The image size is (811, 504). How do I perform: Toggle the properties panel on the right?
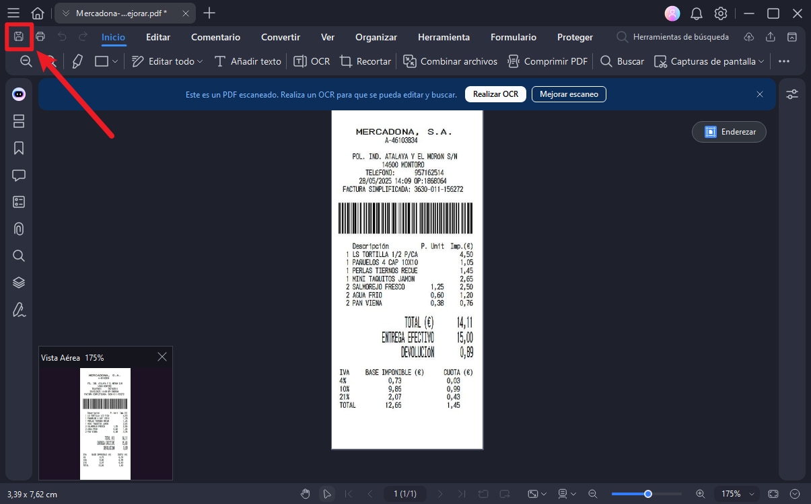pyautogui.click(x=792, y=94)
